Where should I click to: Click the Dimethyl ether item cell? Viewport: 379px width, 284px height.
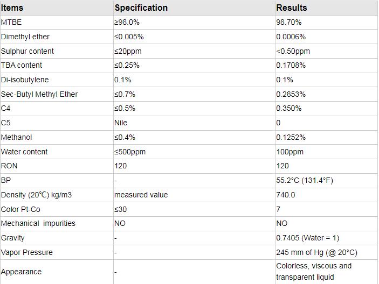click(x=25, y=37)
